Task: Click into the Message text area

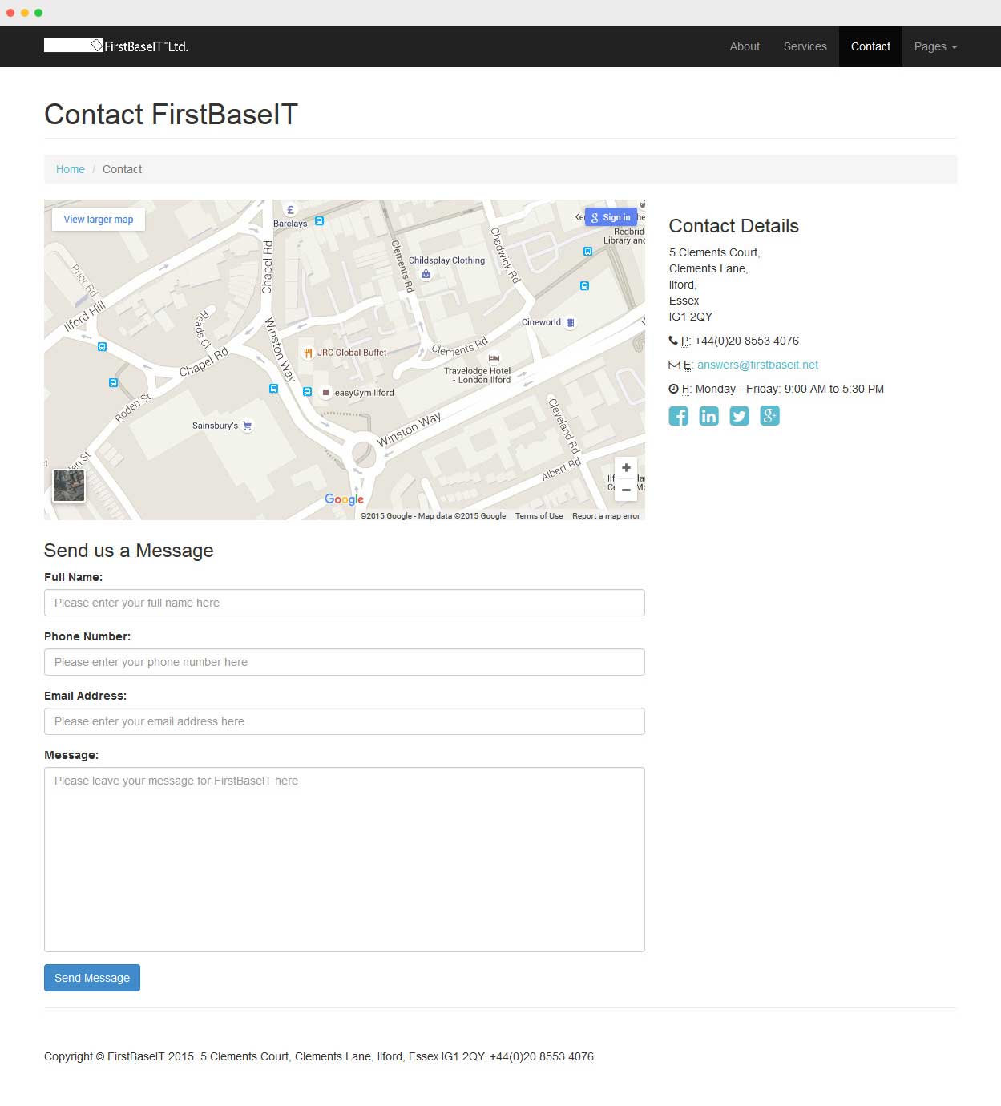Action: point(345,859)
